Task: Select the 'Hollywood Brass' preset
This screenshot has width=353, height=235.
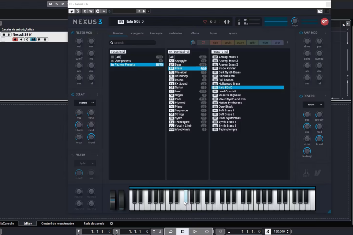Action: pos(247,84)
